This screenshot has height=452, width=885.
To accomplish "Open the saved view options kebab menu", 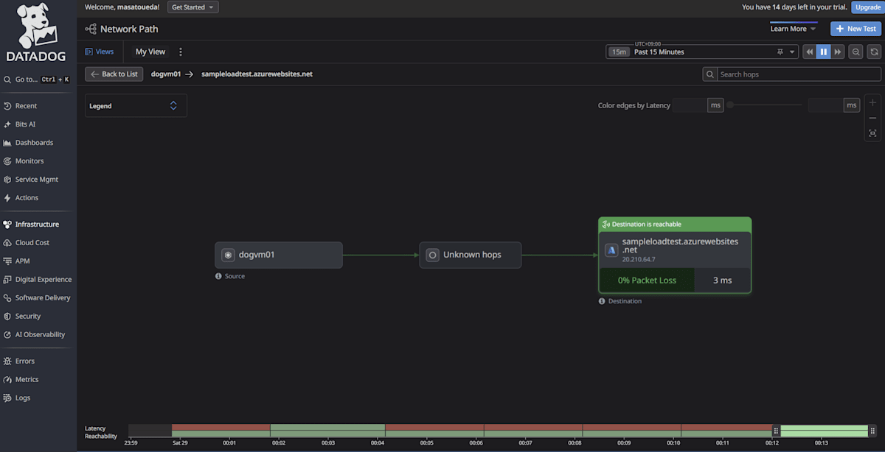I will (181, 52).
